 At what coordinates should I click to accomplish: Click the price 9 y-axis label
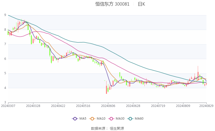5,15
